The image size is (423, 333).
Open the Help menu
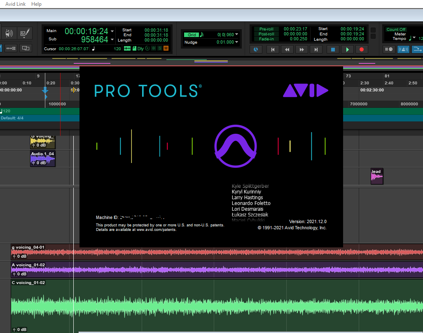[36, 4]
